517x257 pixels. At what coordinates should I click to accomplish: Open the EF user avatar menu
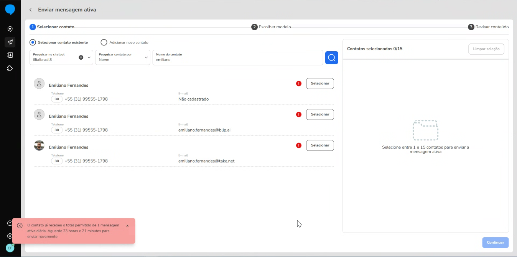click(10, 248)
